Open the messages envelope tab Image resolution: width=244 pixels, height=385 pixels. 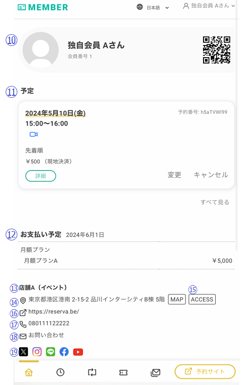(x=155, y=372)
